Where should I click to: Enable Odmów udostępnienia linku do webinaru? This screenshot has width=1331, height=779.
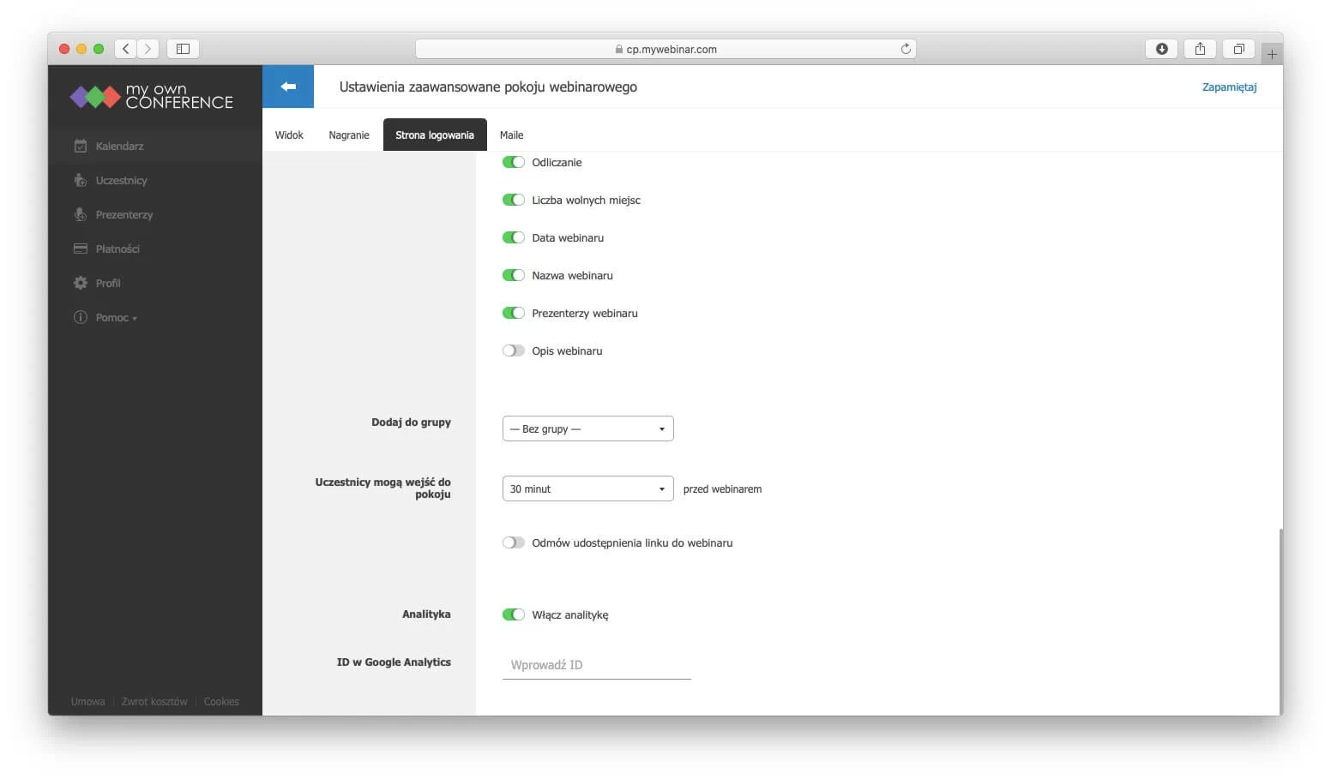click(x=514, y=542)
